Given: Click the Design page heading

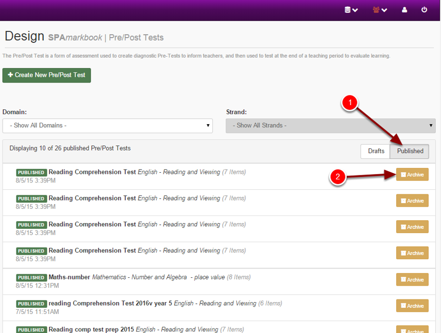Looking at the screenshot, I should [24, 36].
